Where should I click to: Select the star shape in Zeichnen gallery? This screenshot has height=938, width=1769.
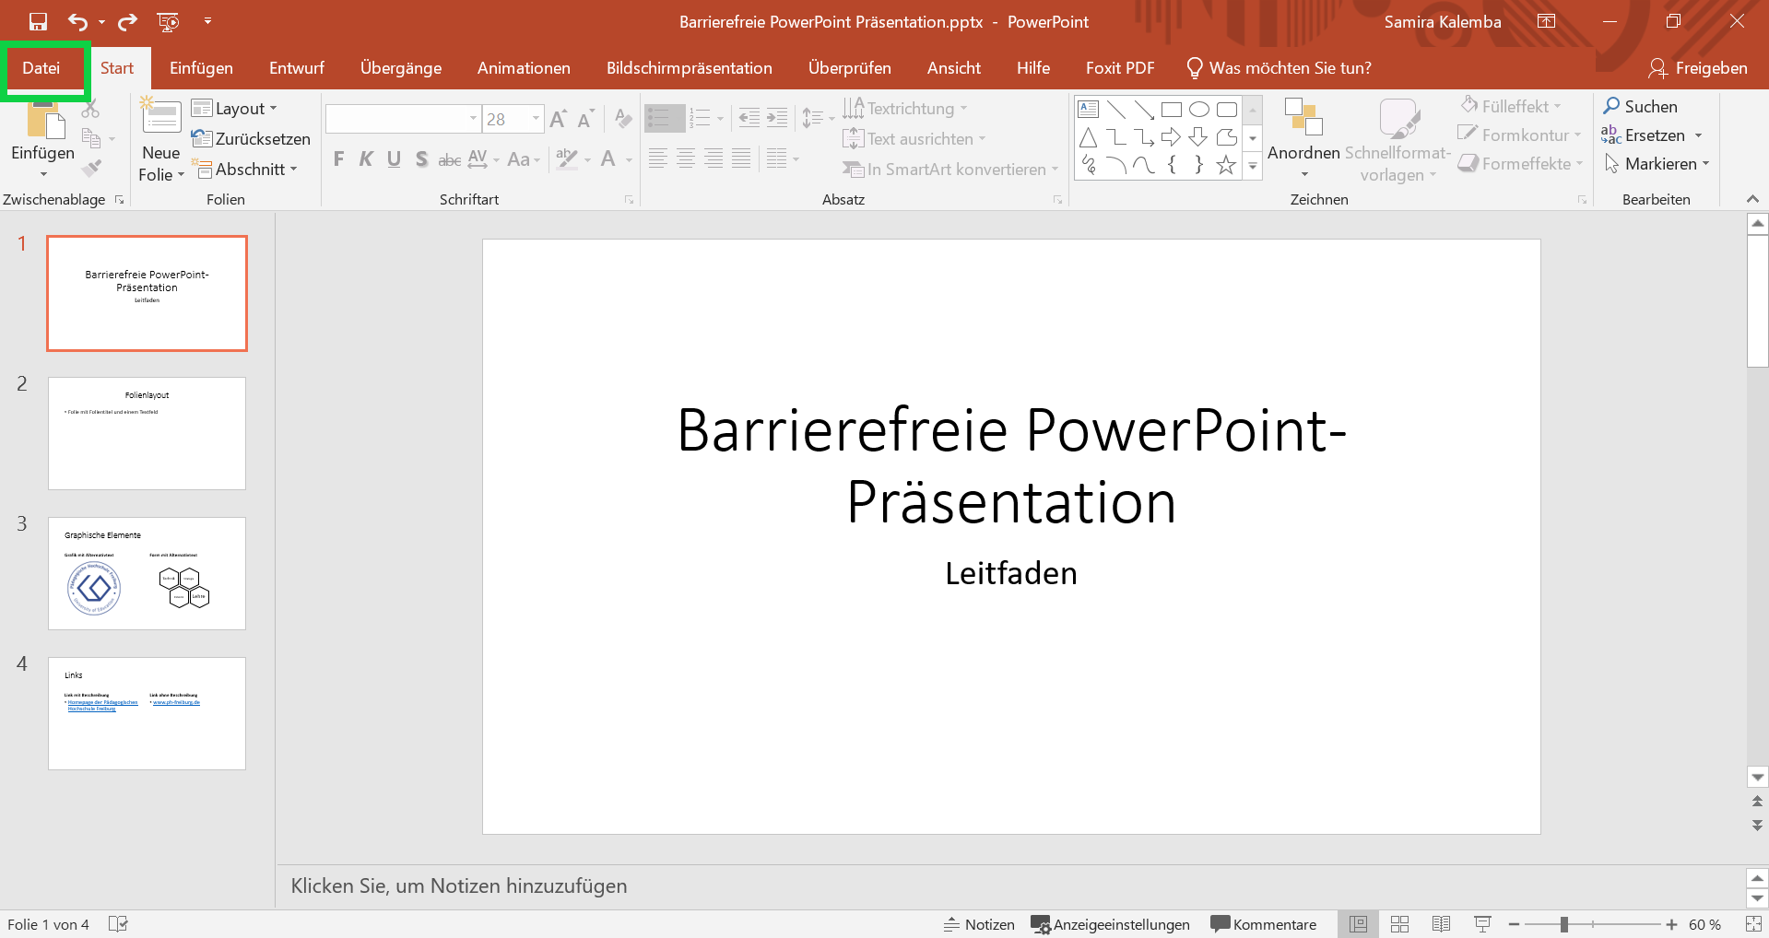pos(1225,166)
